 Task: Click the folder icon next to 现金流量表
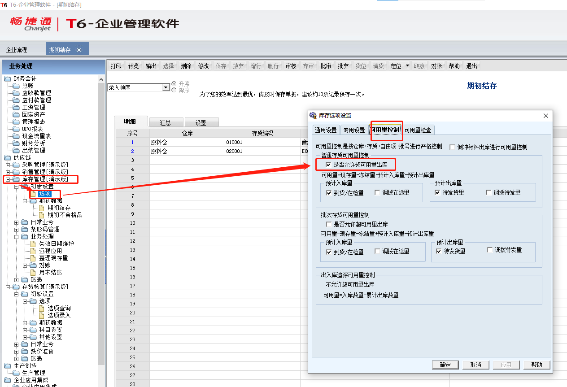(x=16, y=136)
